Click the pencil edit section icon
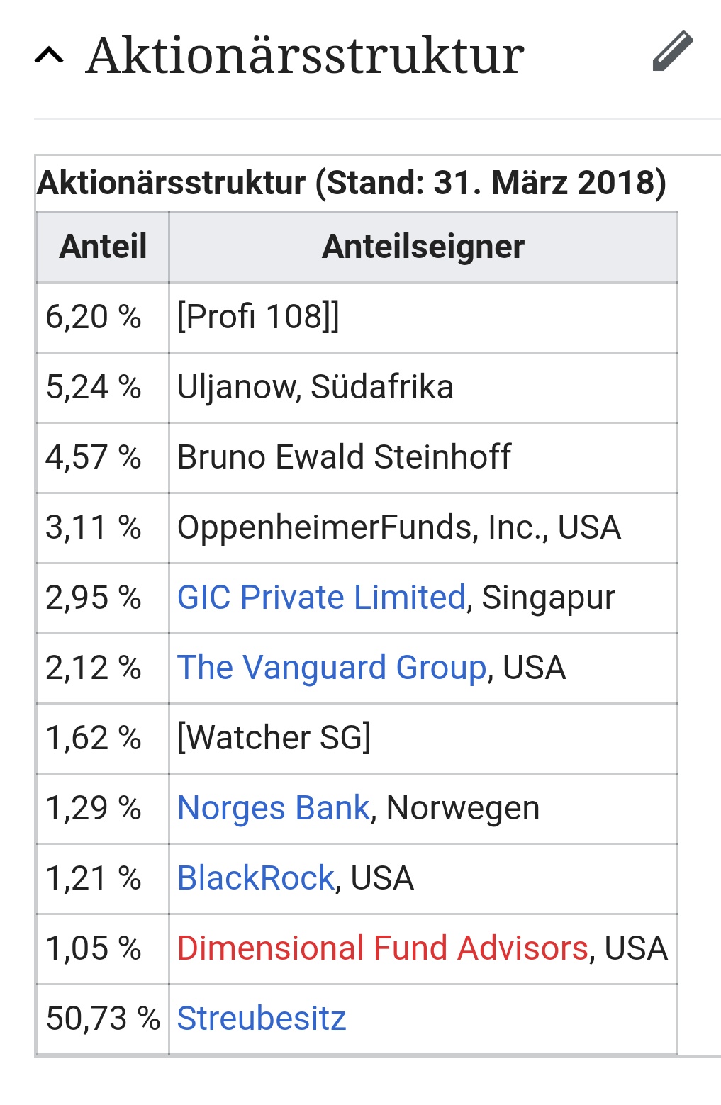This screenshot has width=721, height=1105. (672, 52)
